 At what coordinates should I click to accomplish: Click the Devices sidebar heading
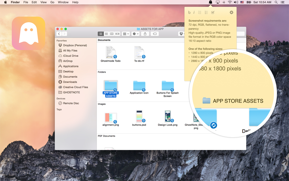61,99
